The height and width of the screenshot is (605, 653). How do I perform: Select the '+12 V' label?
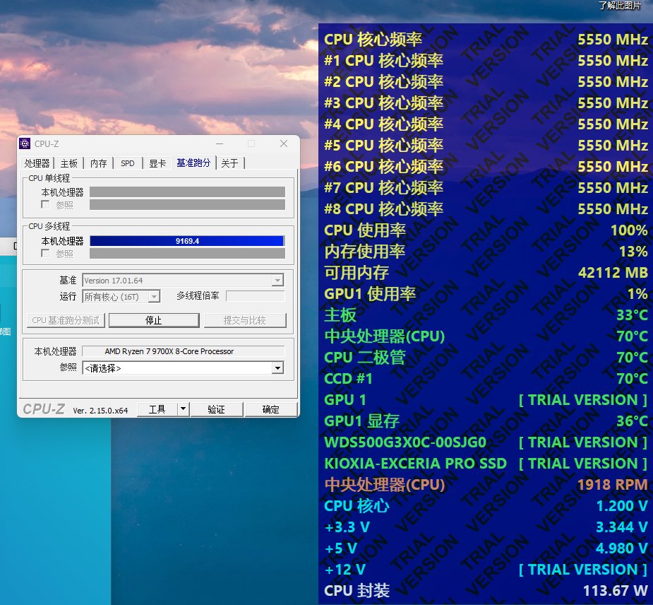tap(345, 570)
